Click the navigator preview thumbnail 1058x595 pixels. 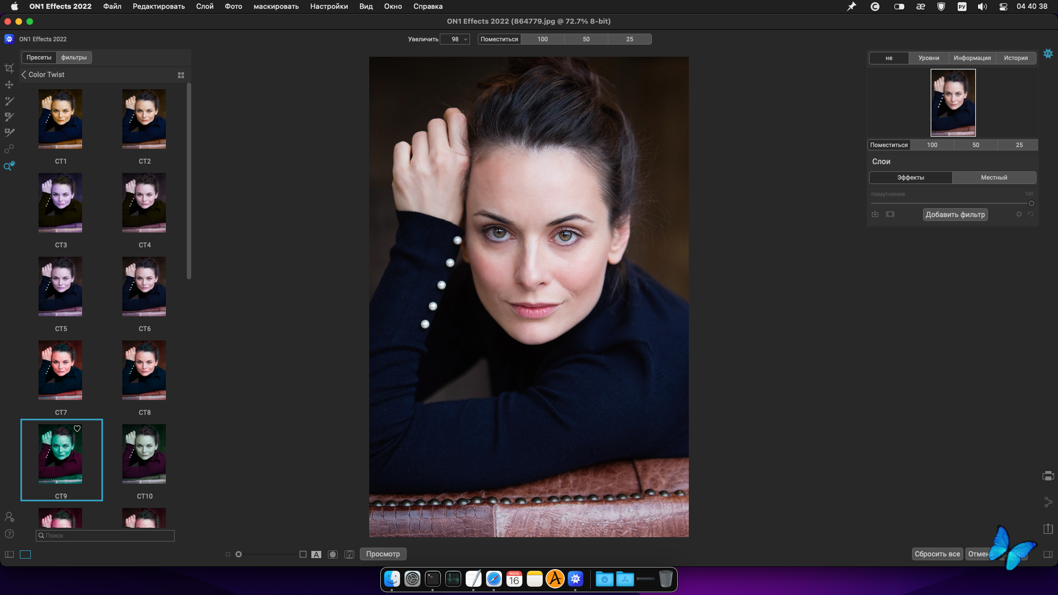[x=953, y=102]
